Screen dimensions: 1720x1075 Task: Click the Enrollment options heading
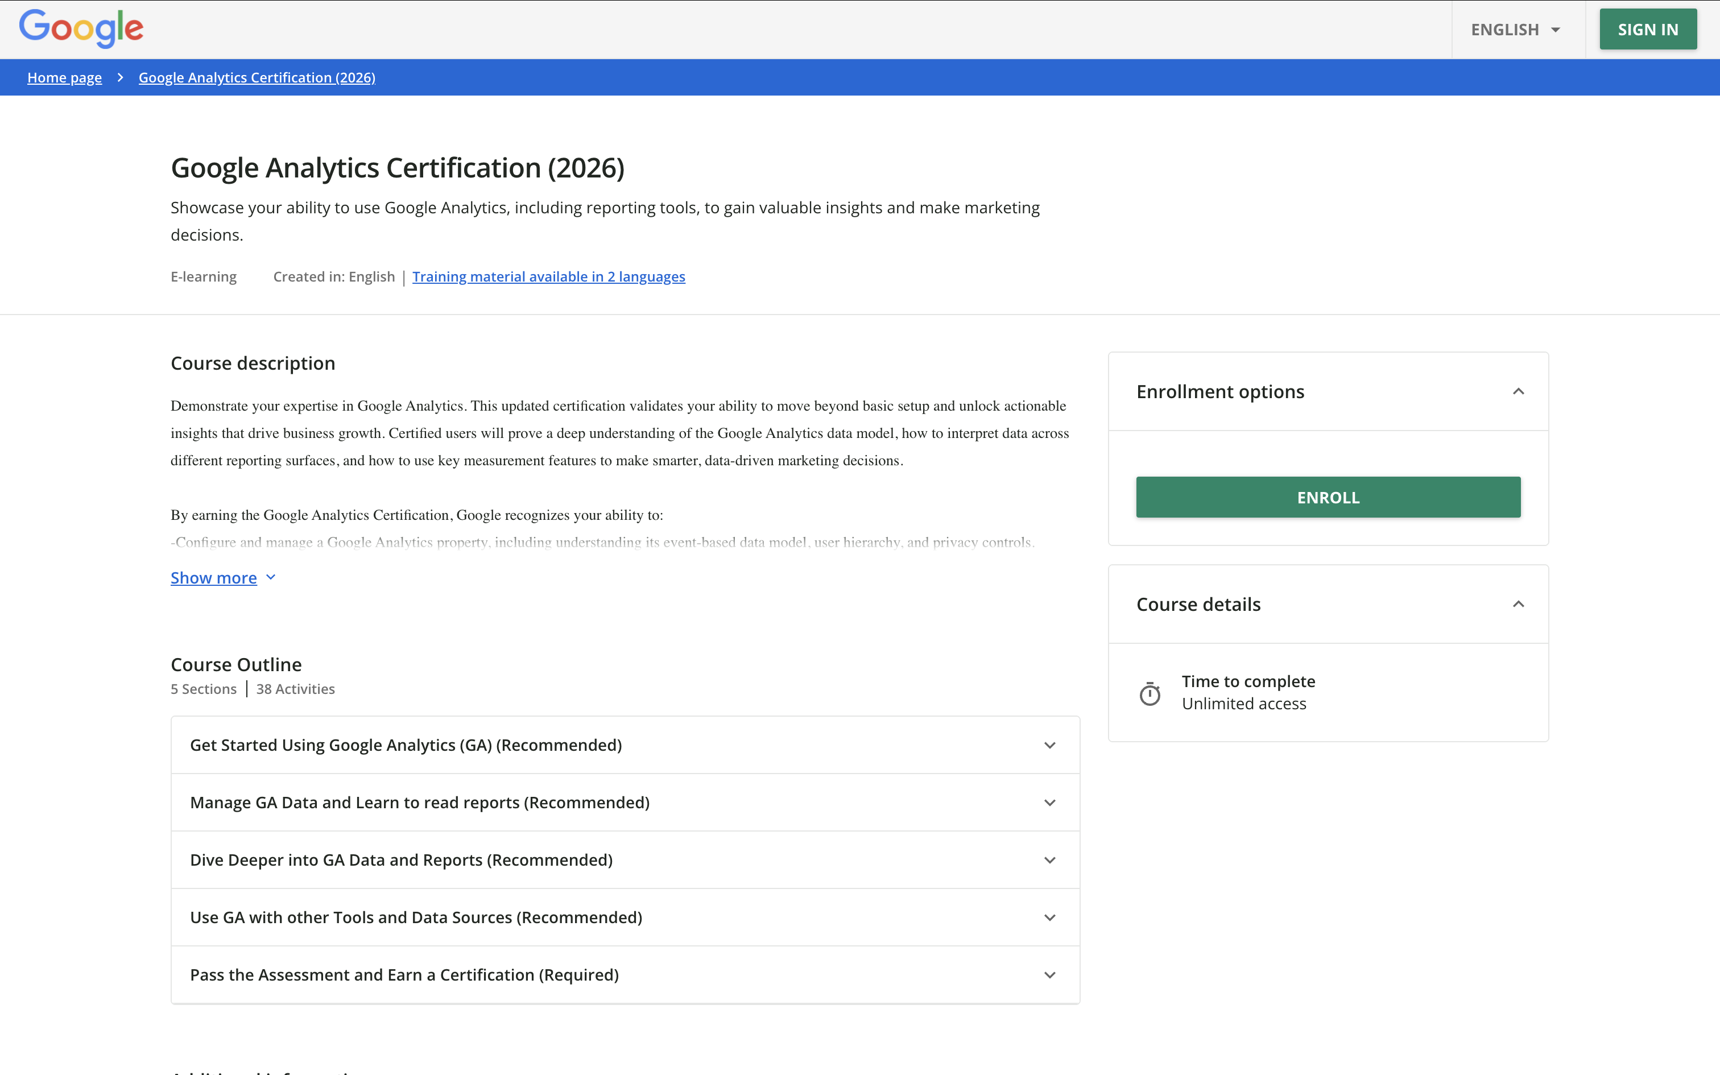(1221, 392)
